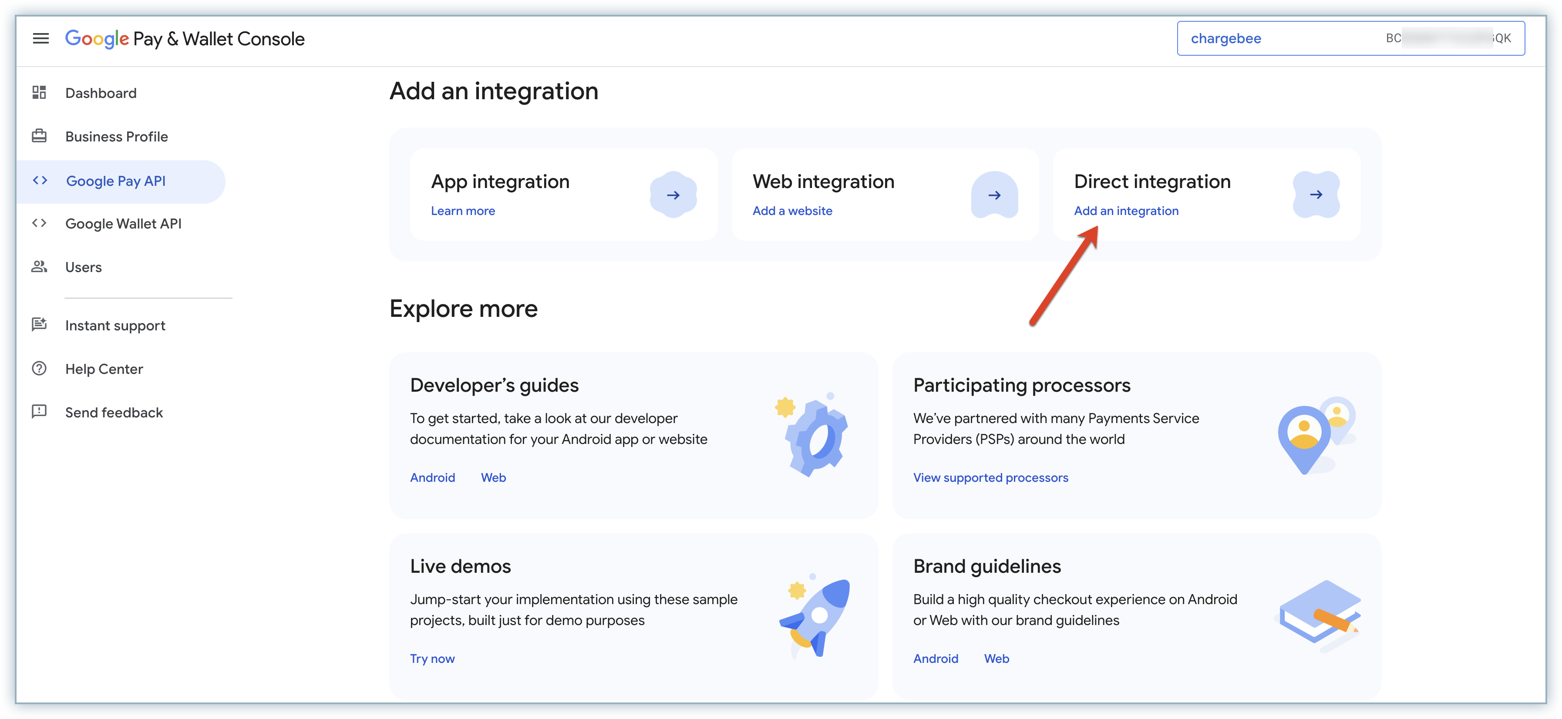Click the Developer's guides heading
Screen dimensions: 1562x719
tap(494, 386)
